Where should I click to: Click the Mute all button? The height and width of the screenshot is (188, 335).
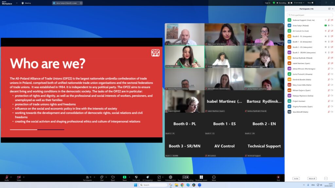pyautogui.click(x=312, y=179)
